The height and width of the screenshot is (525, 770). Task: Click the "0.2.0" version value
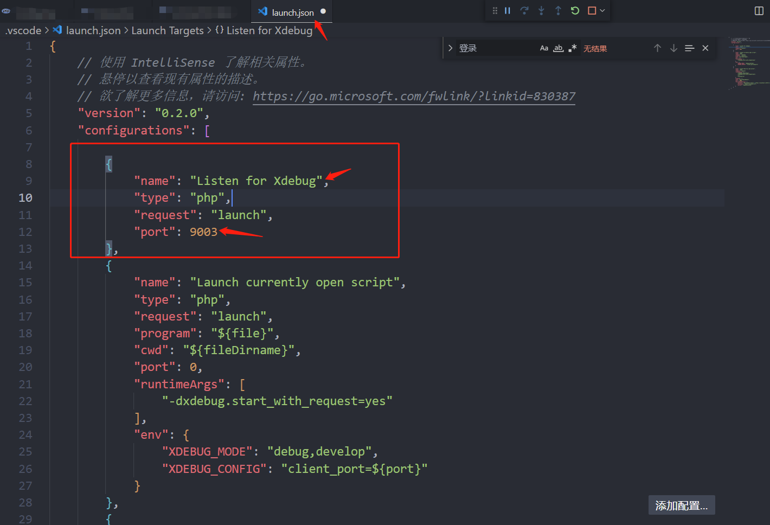(x=179, y=113)
